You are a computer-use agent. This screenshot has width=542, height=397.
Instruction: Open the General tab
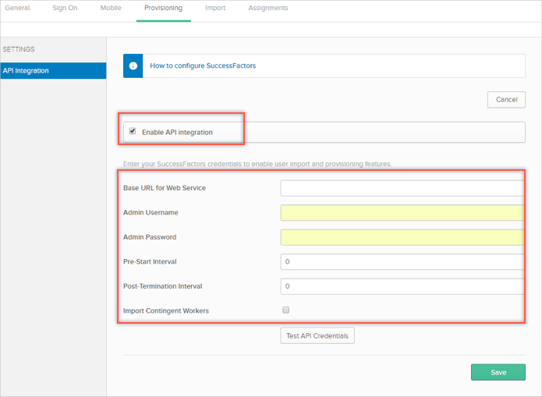click(x=17, y=9)
